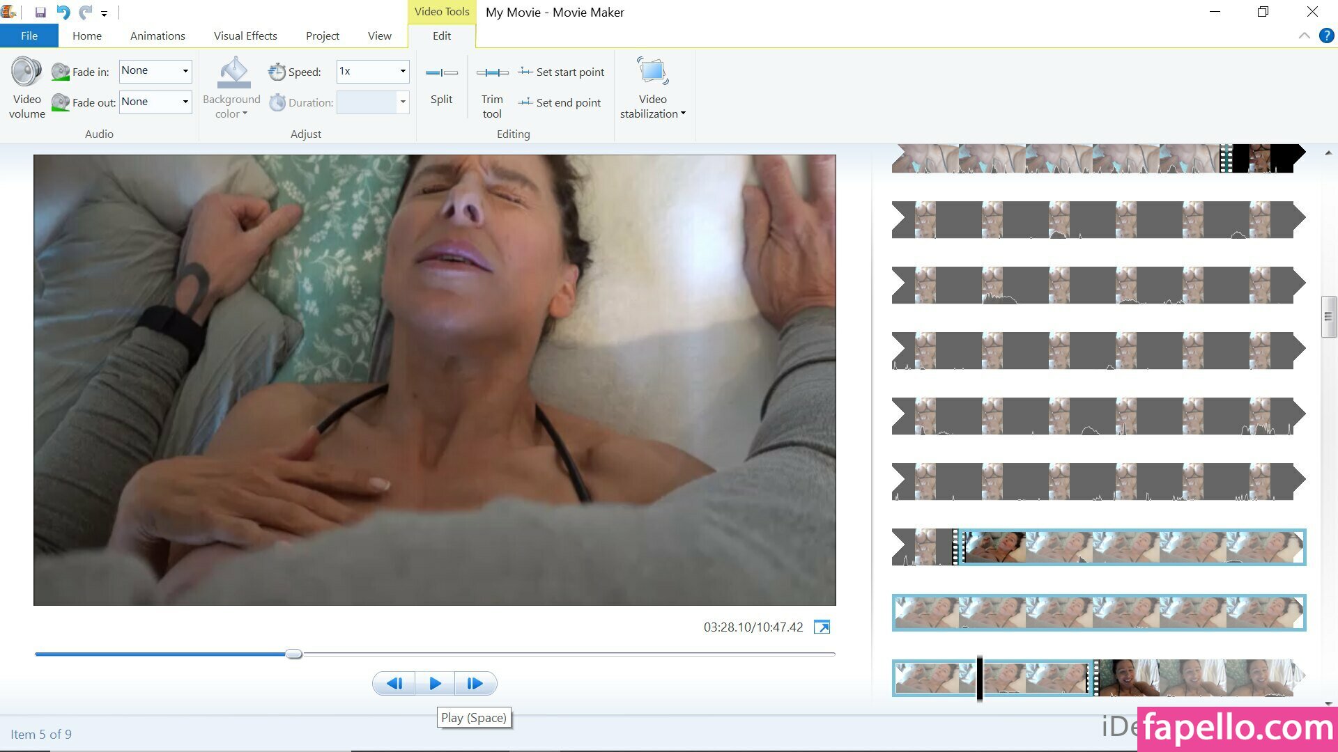
Task: Click Set start point
Action: [x=562, y=72]
